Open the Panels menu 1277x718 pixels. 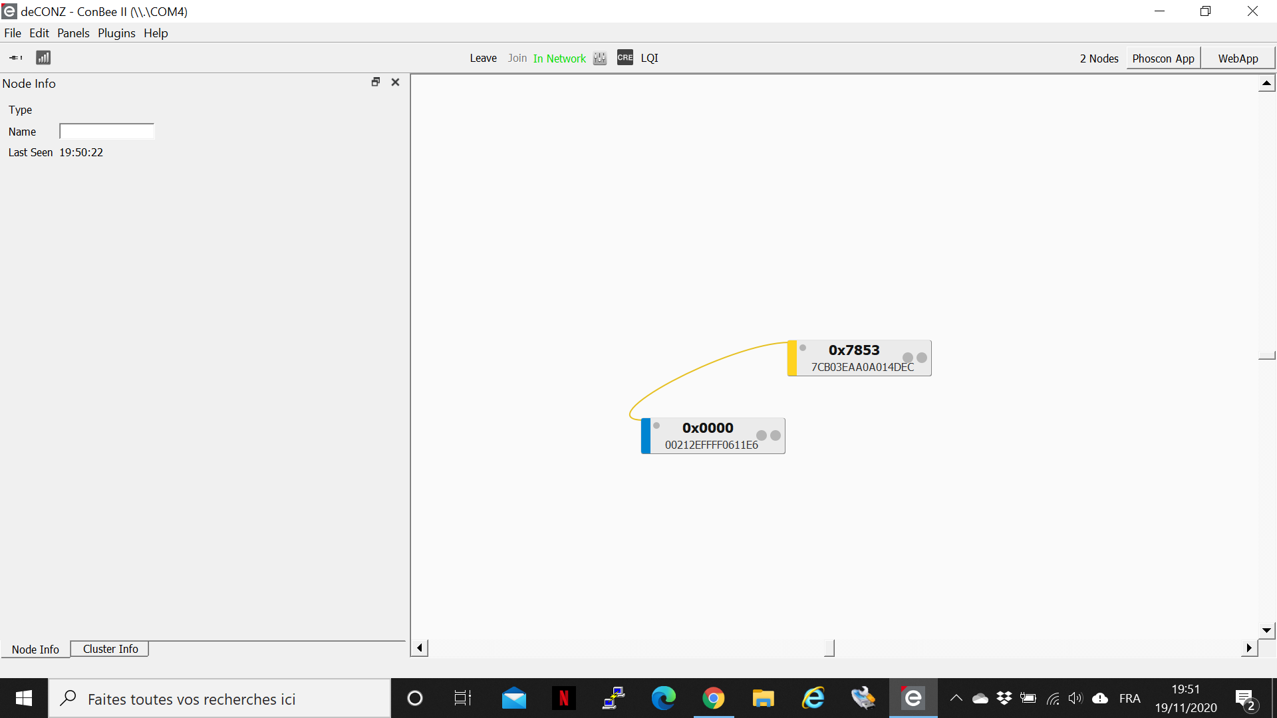(73, 33)
